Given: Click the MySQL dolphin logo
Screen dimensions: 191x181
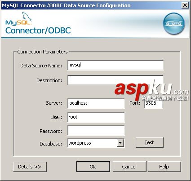Looking at the screenshot, I should point(18,19).
